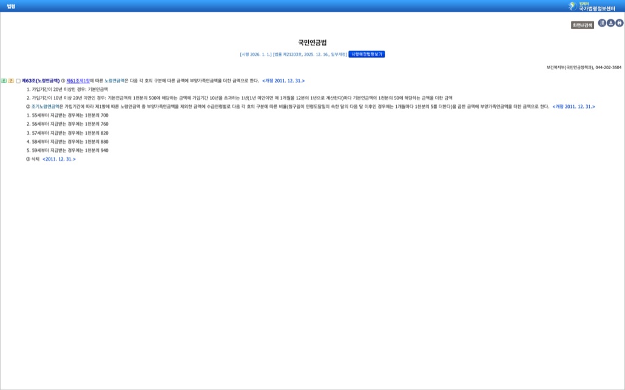
Task: Click the 개정 2011. 12. 31. note in paragraph ②
Action: (573, 107)
